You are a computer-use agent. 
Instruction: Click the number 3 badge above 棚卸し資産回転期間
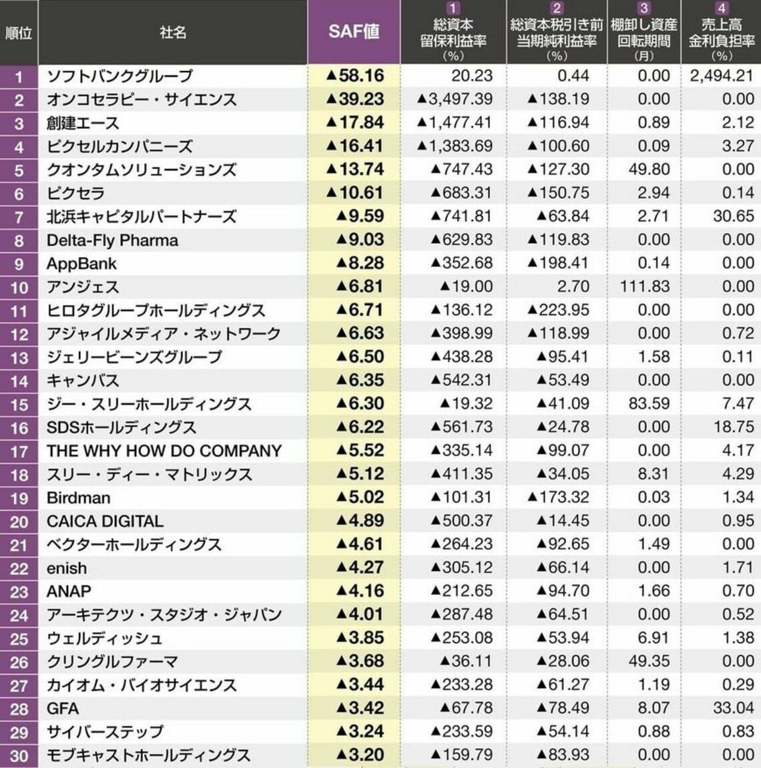644,9
